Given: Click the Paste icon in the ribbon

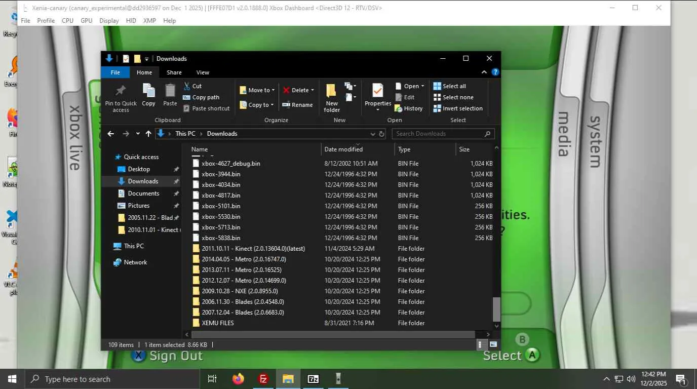Looking at the screenshot, I should coord(170,95).
